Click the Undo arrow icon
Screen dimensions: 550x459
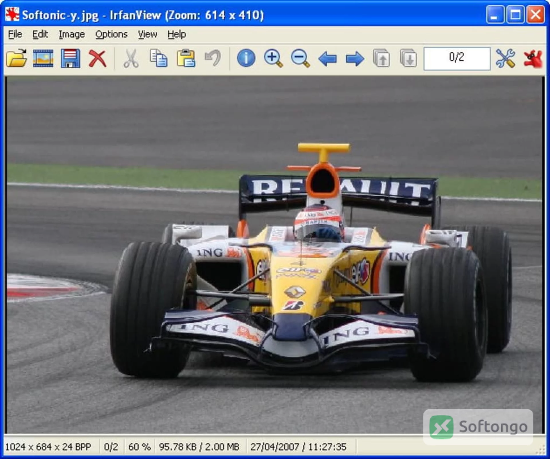pos(213,58)
